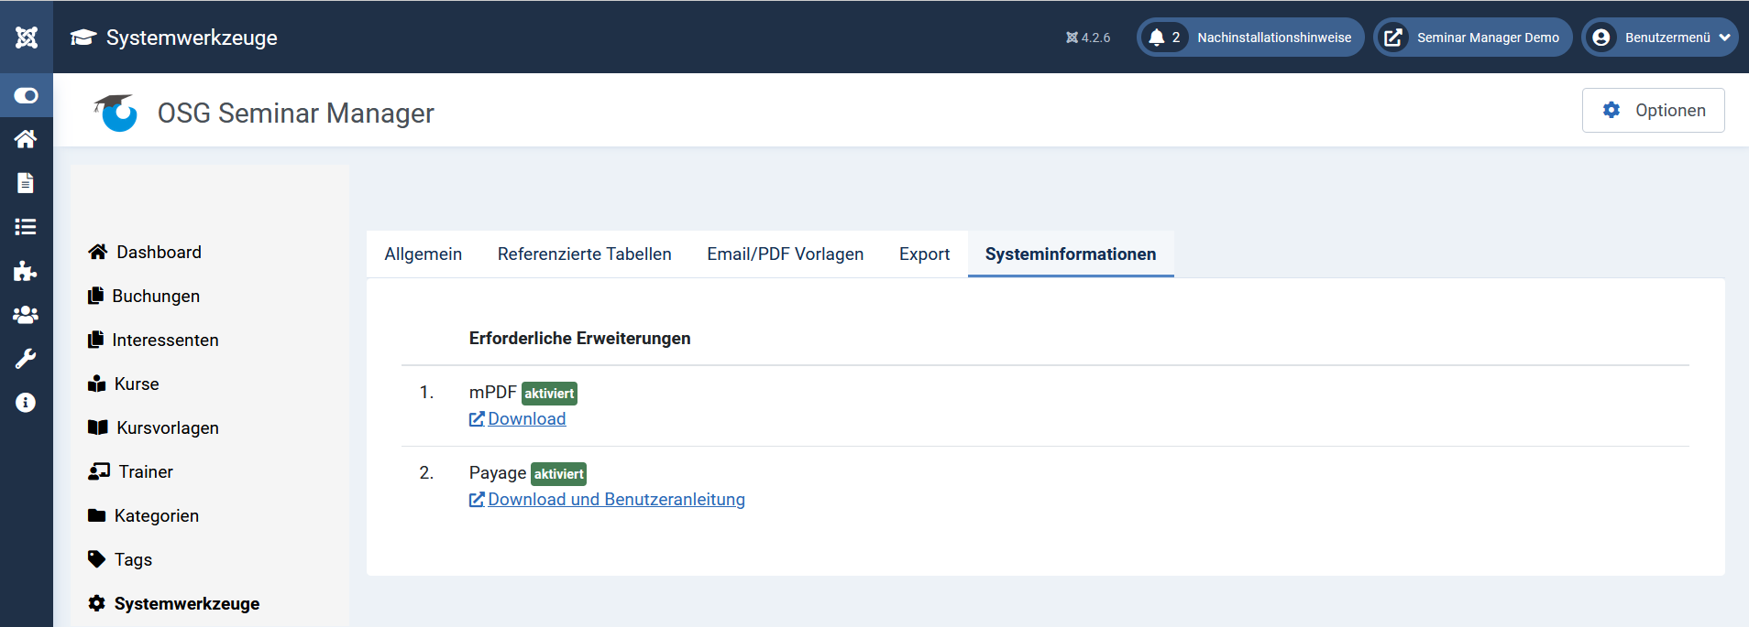
Task: Open the system wrench sidebar icon
Action: coord(26,359)
